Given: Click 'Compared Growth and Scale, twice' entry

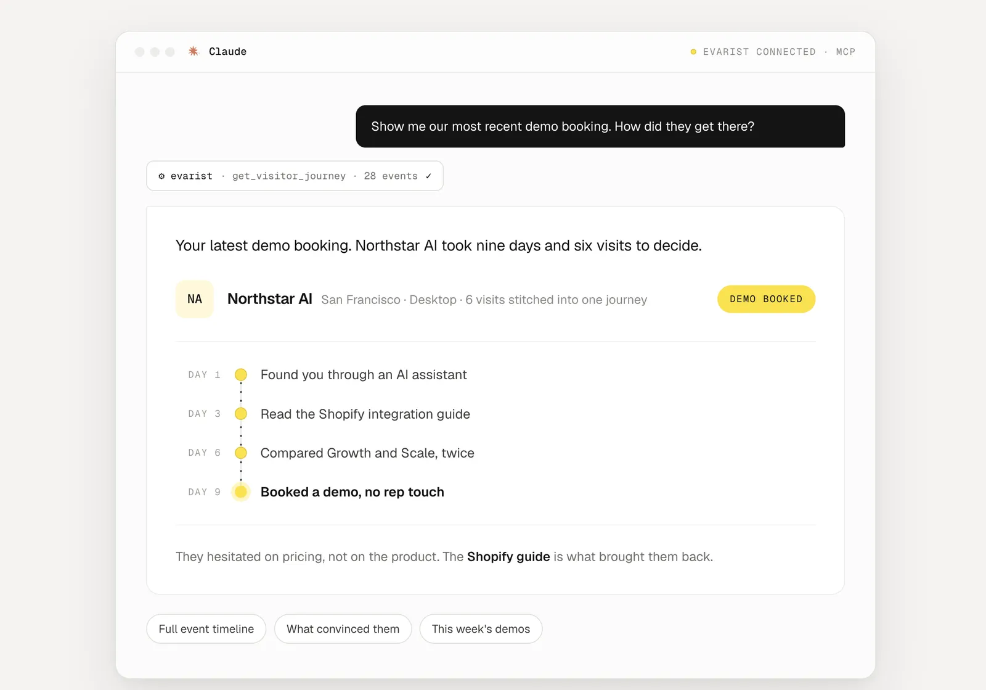Looking at the screenshot, I should [x=367, y=453].
